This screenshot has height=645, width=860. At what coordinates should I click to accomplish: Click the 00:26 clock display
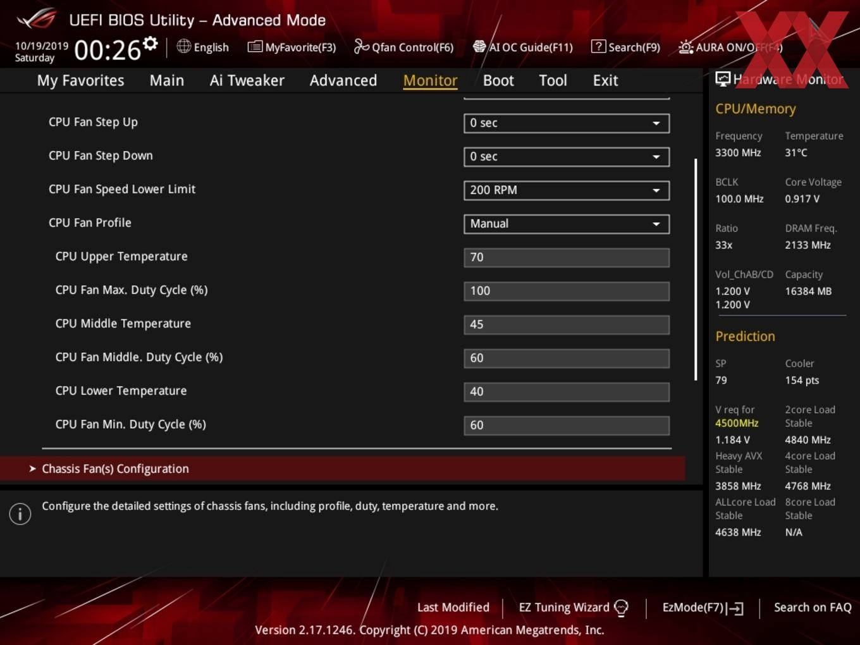pos(107,50)
